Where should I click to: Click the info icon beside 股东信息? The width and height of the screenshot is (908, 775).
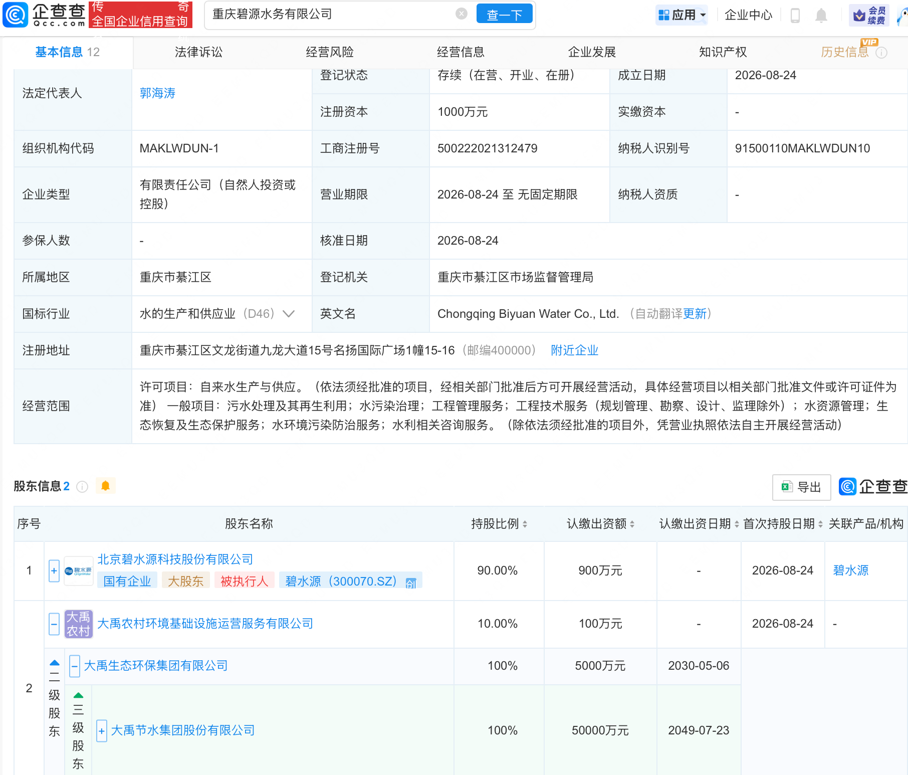tap(82, 486)
